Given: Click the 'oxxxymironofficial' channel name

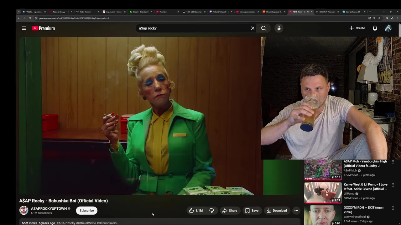Looking at the screenshot, I should point(355,217).
